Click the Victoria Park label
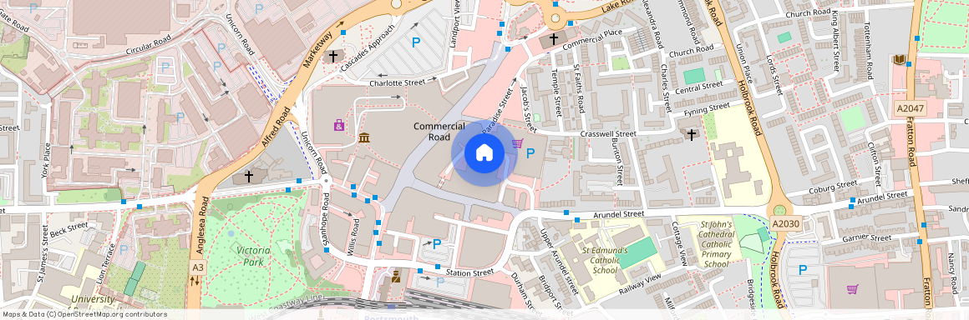The image size is (969, 320). click(254, 256)
